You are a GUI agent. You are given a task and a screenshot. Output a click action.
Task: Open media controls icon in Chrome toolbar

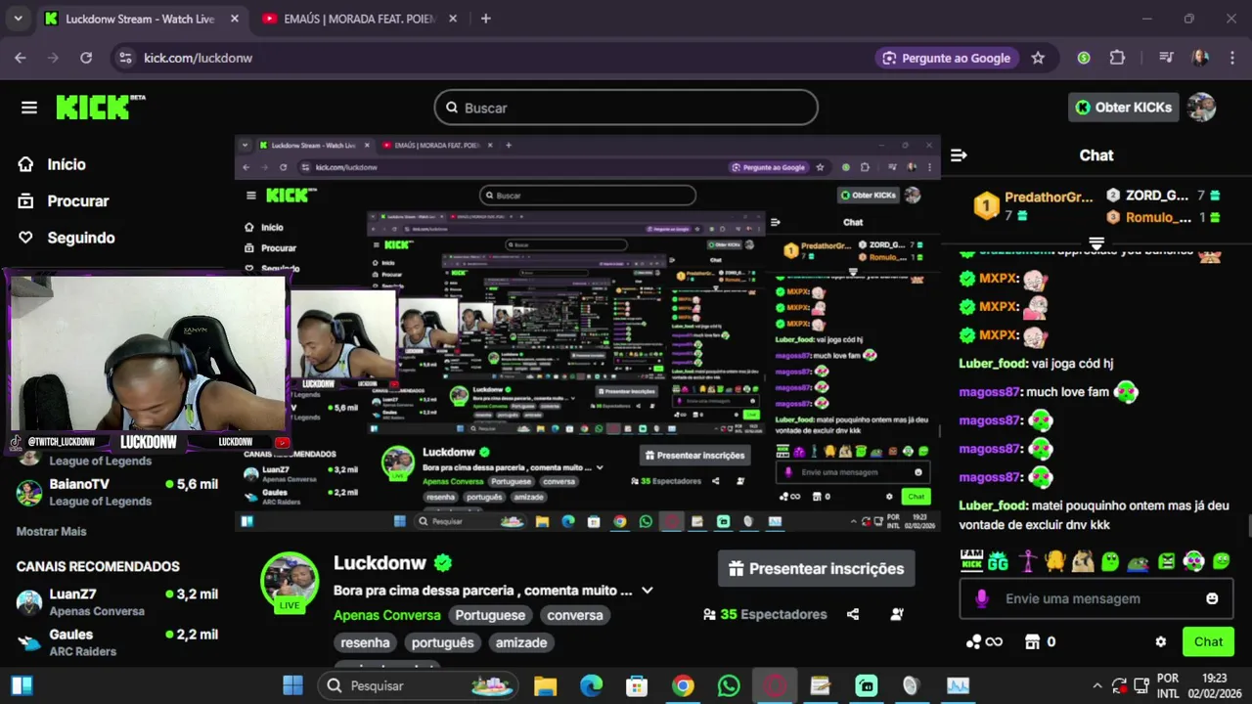pos(1166,58)
